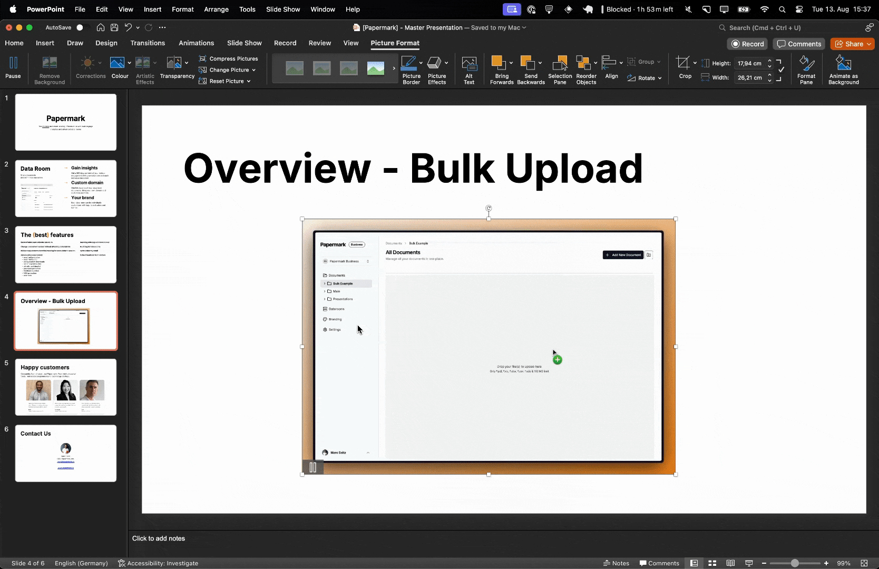Click the Crop tool icon
Screen dimensions: 879x569
(x=683, y=63)
